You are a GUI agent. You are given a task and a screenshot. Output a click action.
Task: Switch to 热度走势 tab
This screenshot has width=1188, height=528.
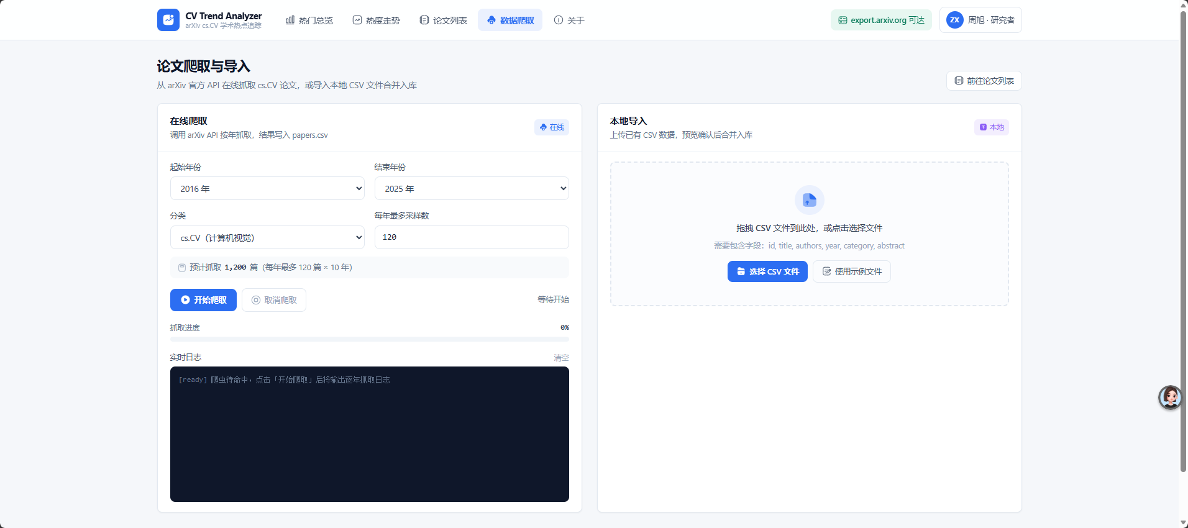coord(377,20)
